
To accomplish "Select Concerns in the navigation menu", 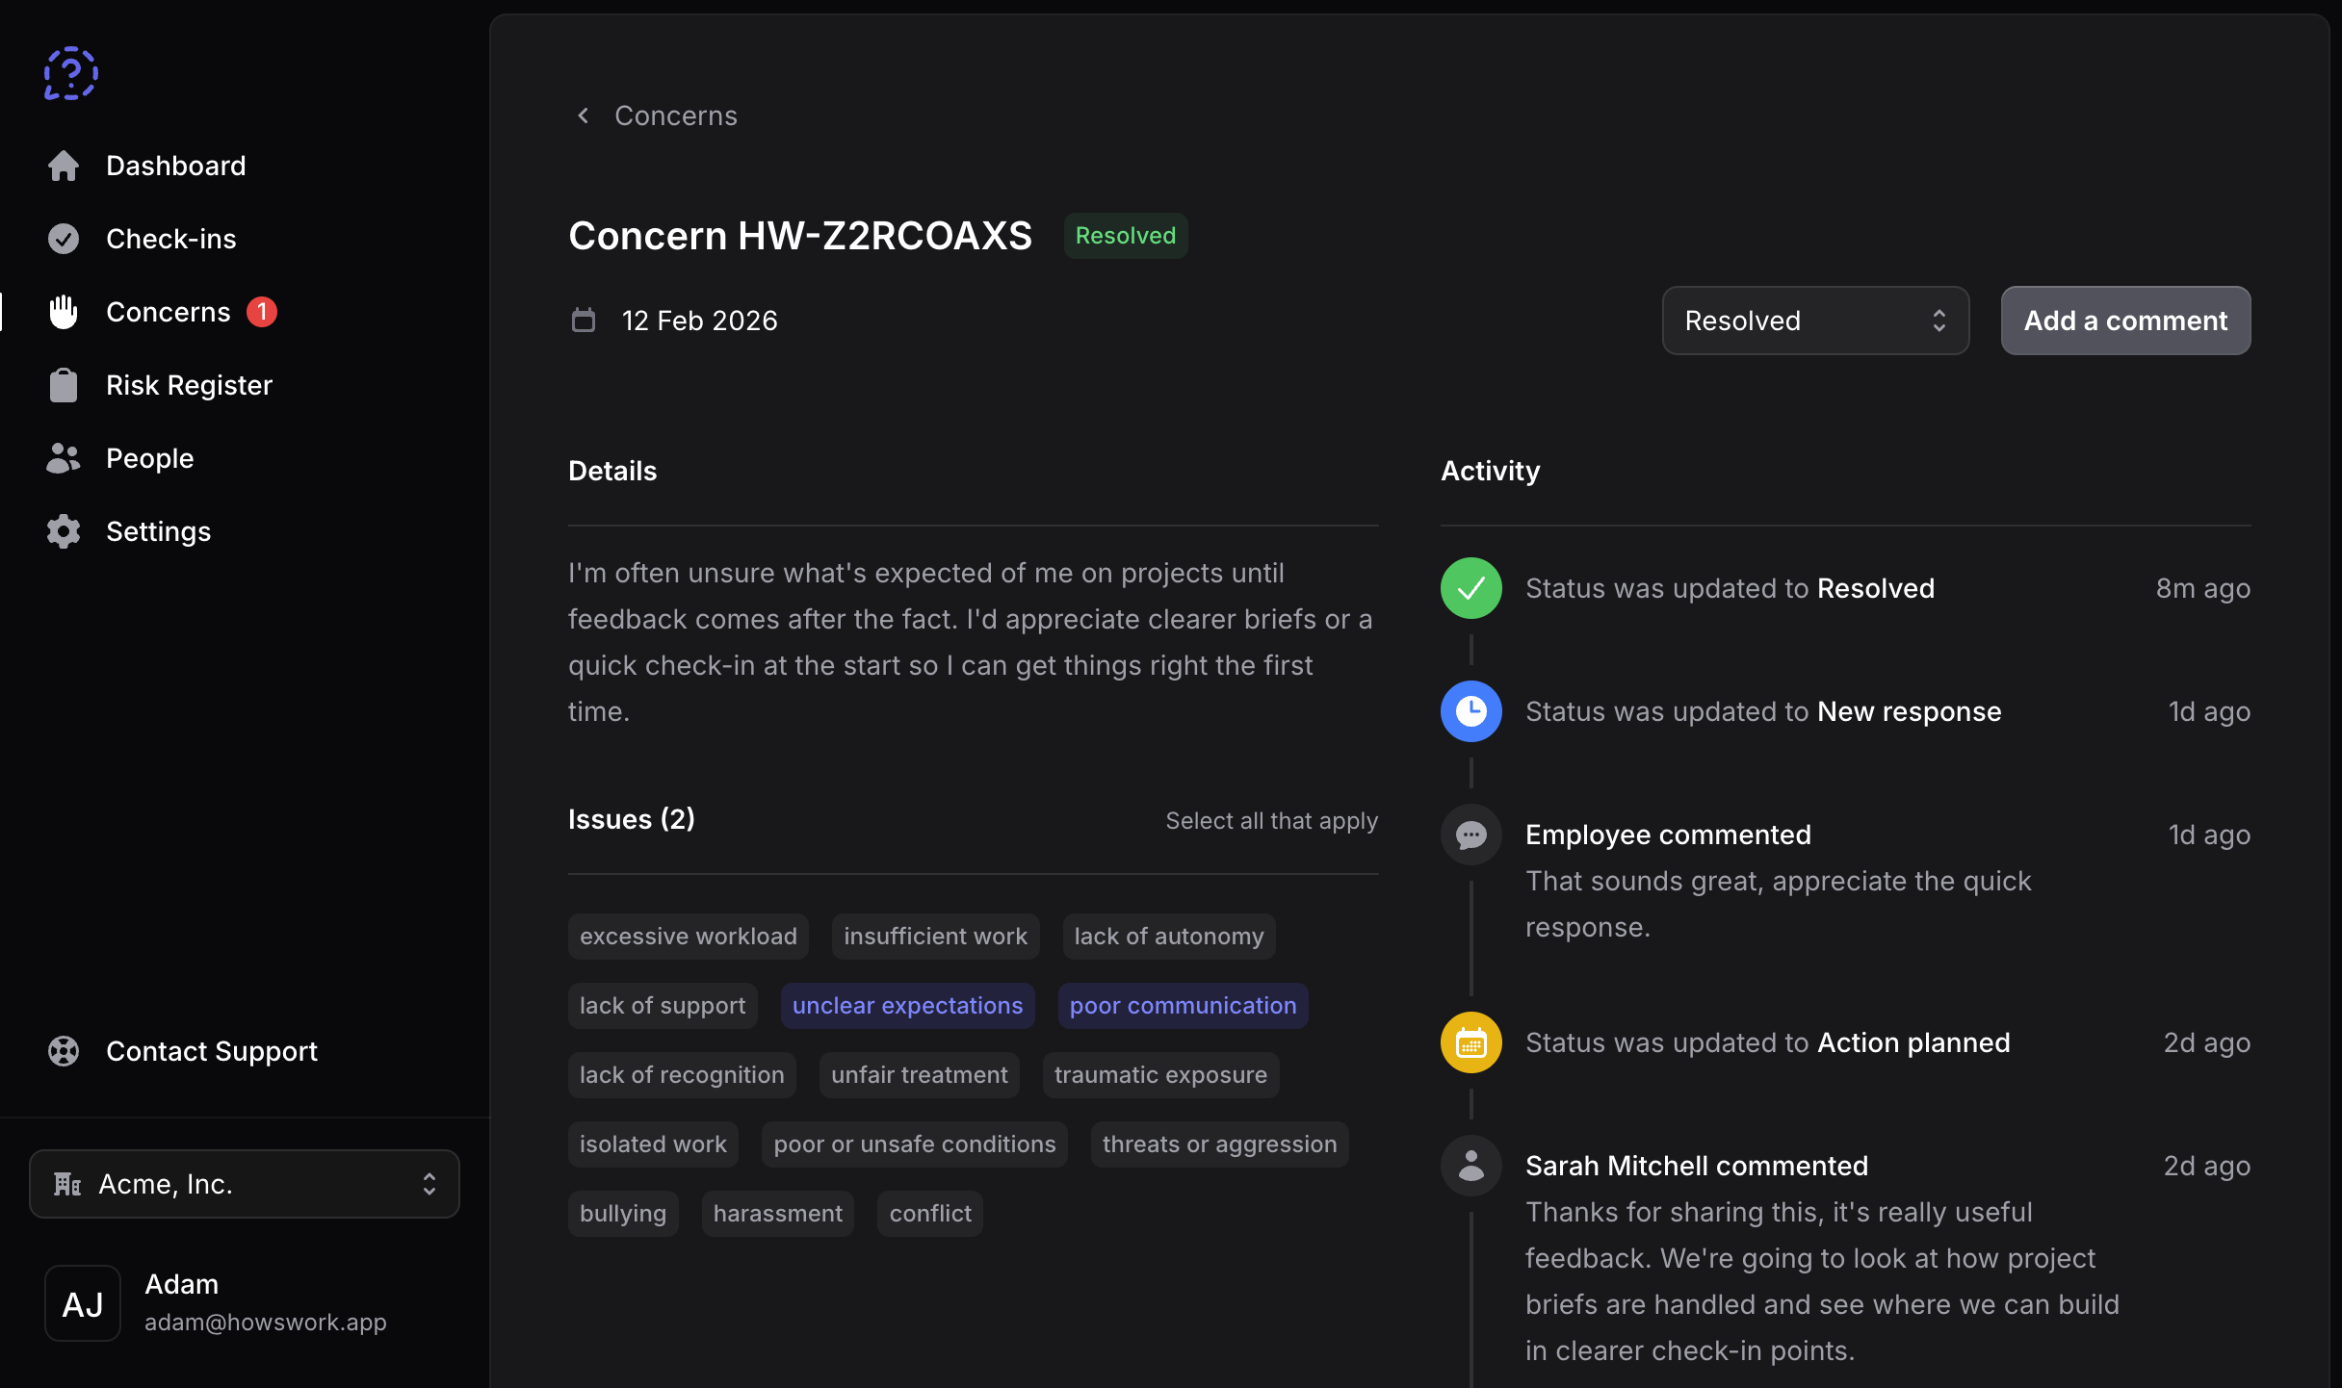I will (x=168, y=311).
